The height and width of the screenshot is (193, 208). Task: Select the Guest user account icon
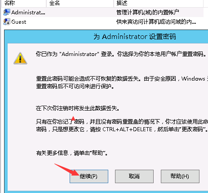point(7,21)
